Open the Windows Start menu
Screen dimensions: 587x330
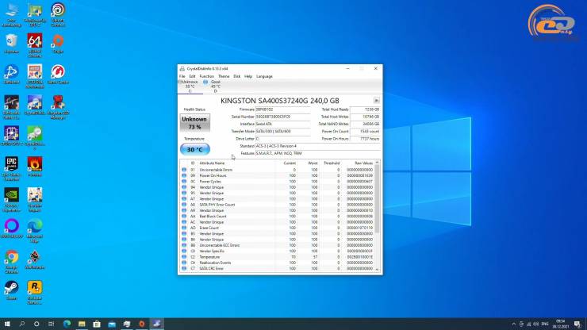(6, 324)
